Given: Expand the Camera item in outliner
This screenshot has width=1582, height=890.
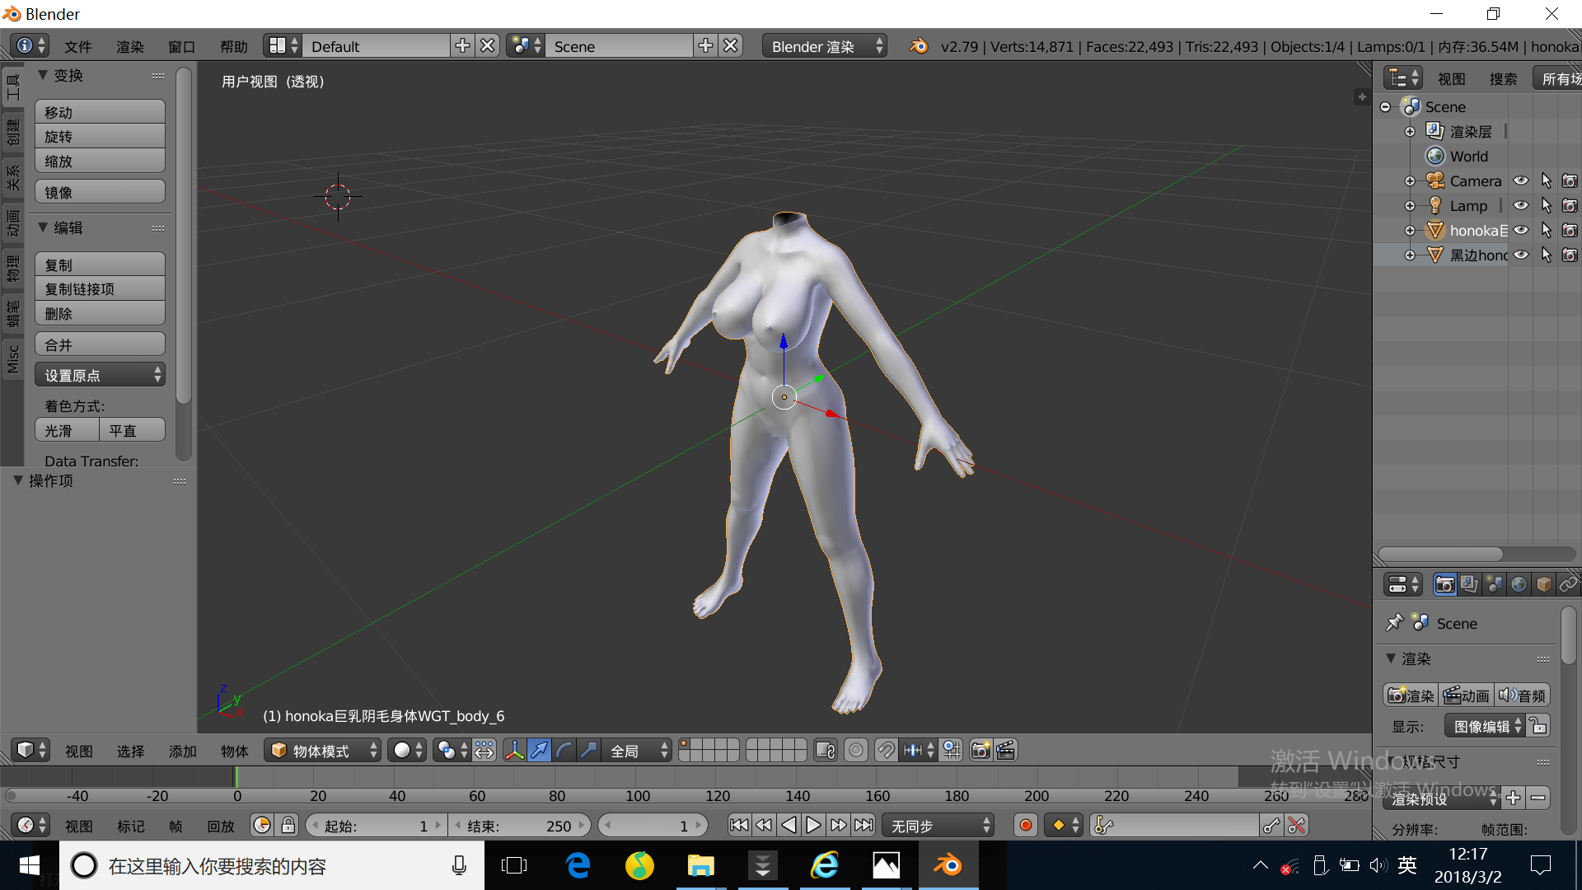Looking at the screenshot, I should 1410,180.
